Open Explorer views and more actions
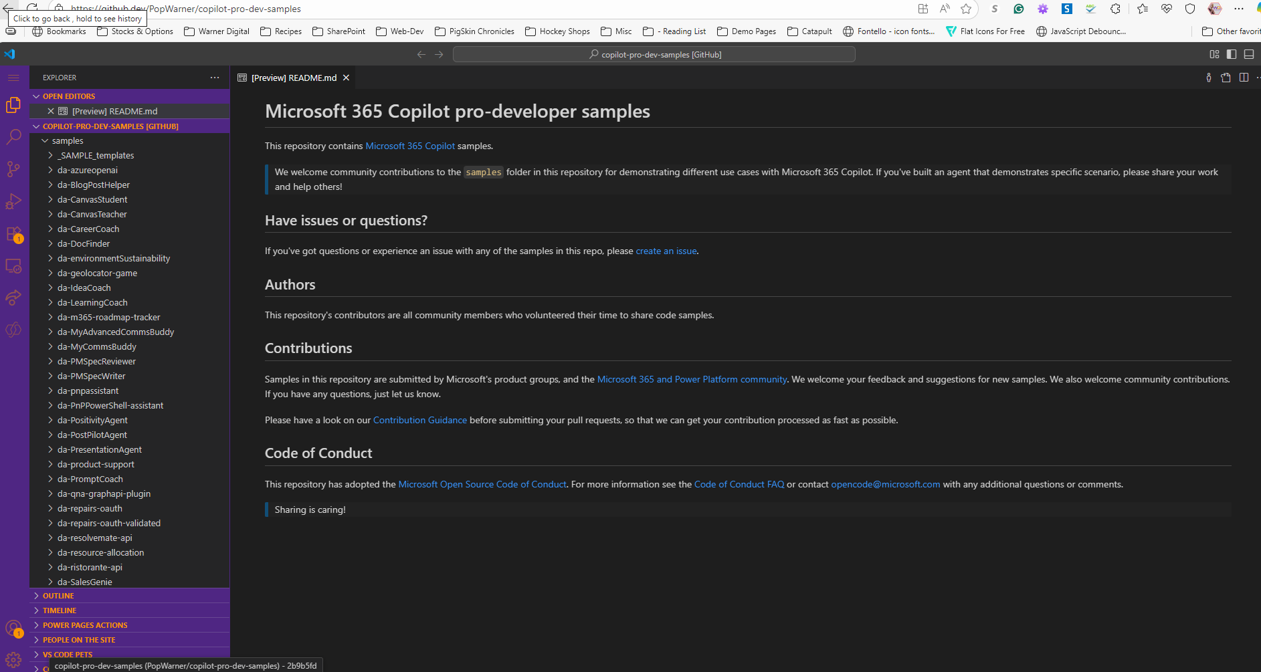 coord(215,78)
